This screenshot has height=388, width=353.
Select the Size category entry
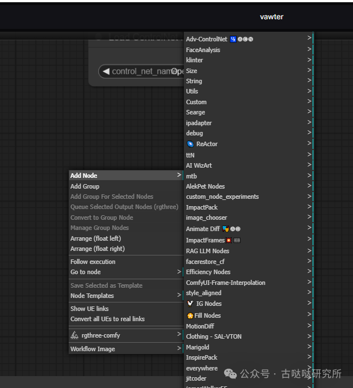(249, 71)
